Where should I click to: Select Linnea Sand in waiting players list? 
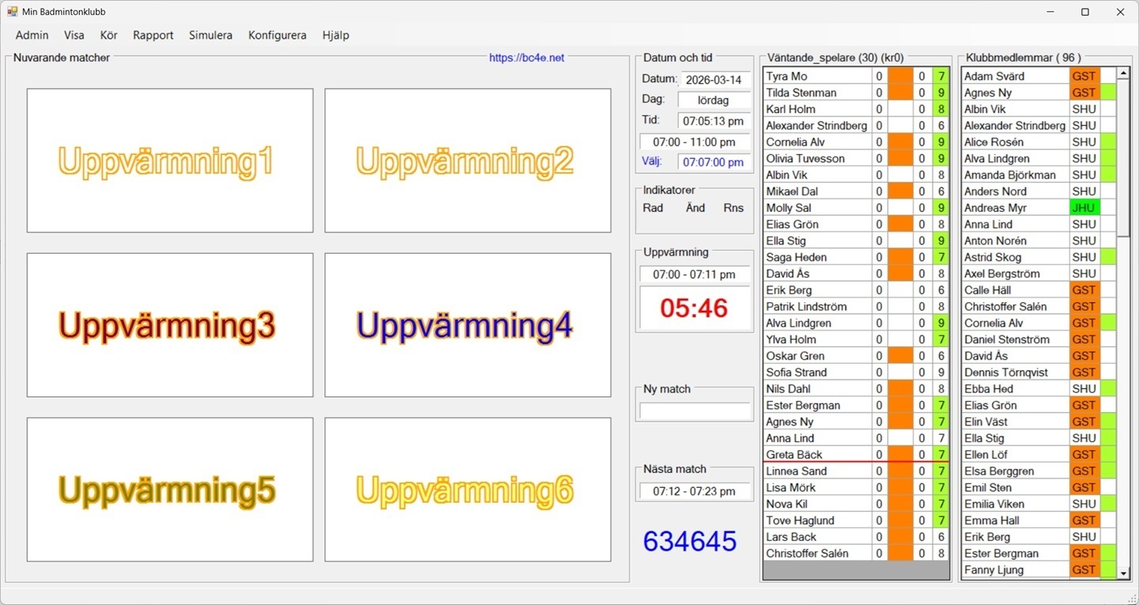tap(817, 471)
